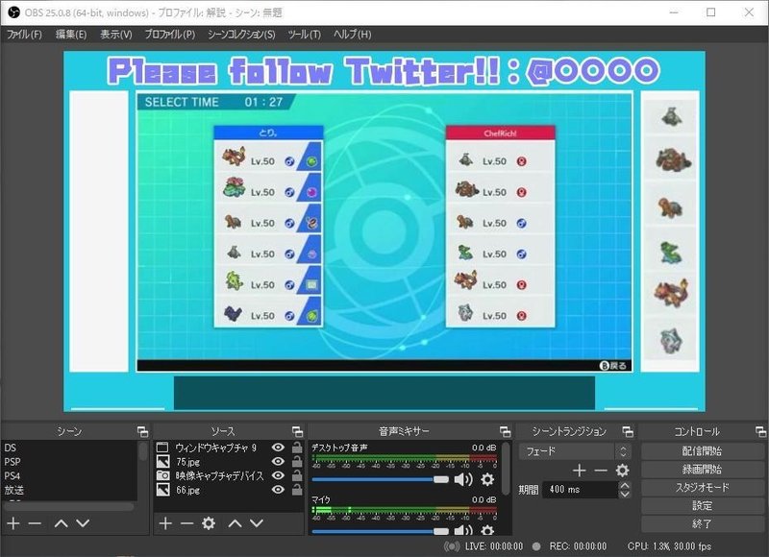The width and height of the screenshot is (769, 557).
Task: Select the DS scene
Action: tap(68, 448)
